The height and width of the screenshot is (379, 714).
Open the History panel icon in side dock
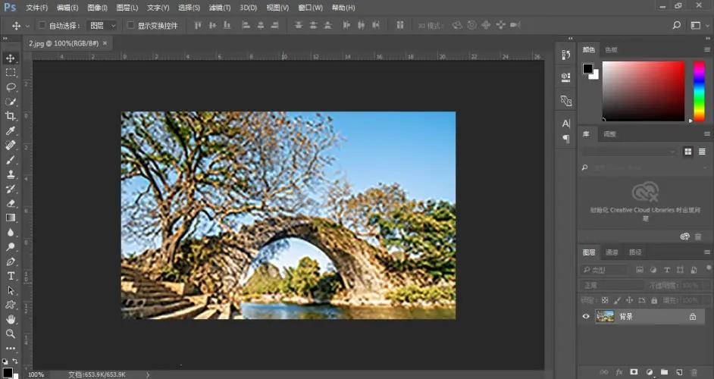coord(566,55)
